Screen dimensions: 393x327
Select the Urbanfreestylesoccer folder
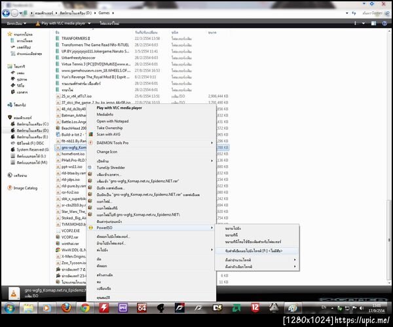79,58
